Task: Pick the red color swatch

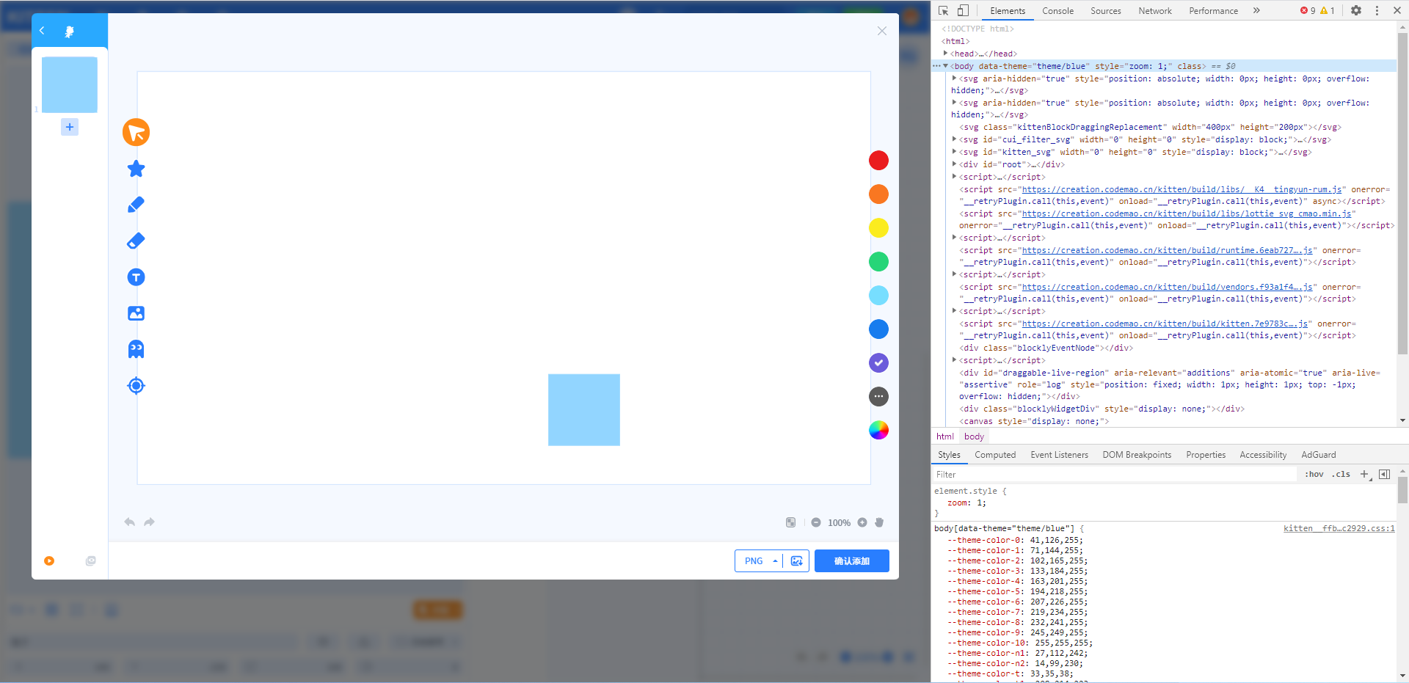Action: point(878,161)
